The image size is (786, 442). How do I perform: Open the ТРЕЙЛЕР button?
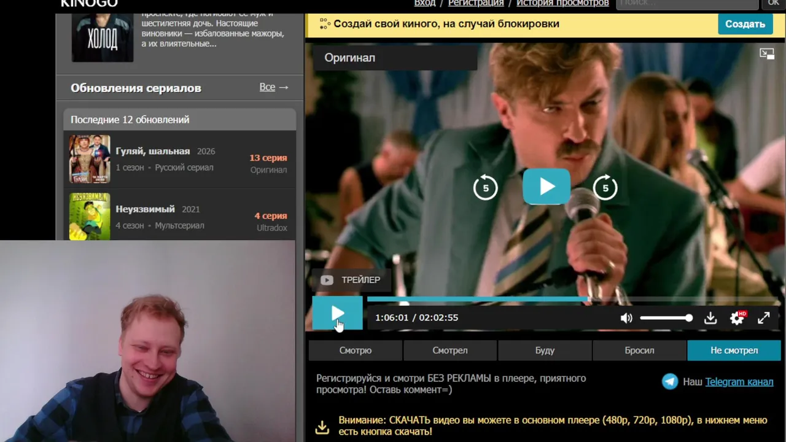(x=351, y=280)
